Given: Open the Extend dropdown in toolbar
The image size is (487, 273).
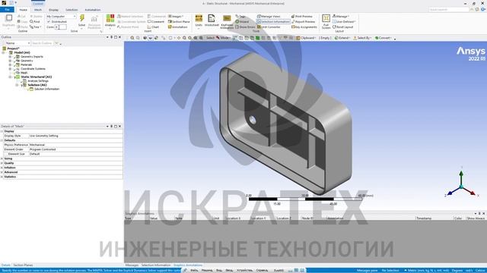Looking at the screenshot, I should [342, 38].
